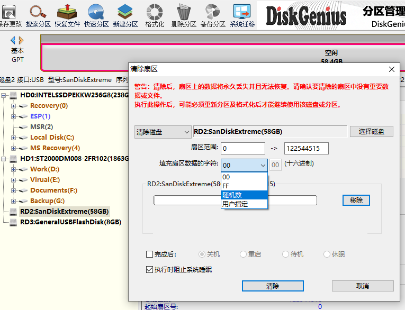Click the MSR(2) partition icon
405x310 pixels.
(x=23, y=127)
